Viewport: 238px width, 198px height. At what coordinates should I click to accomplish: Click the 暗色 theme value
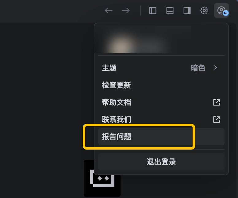click(x=198, y=68)
